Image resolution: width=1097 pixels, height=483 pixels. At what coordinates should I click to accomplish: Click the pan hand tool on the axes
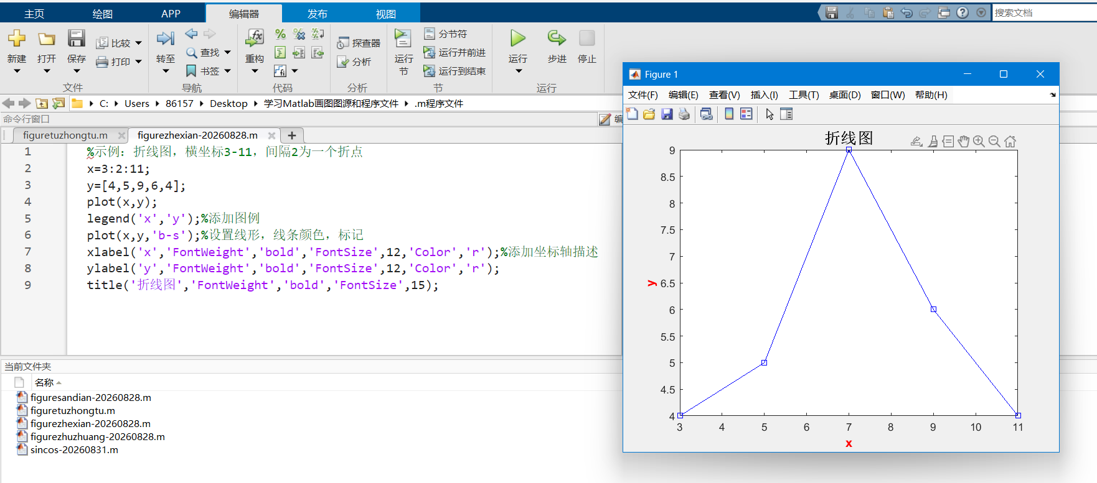964,142
